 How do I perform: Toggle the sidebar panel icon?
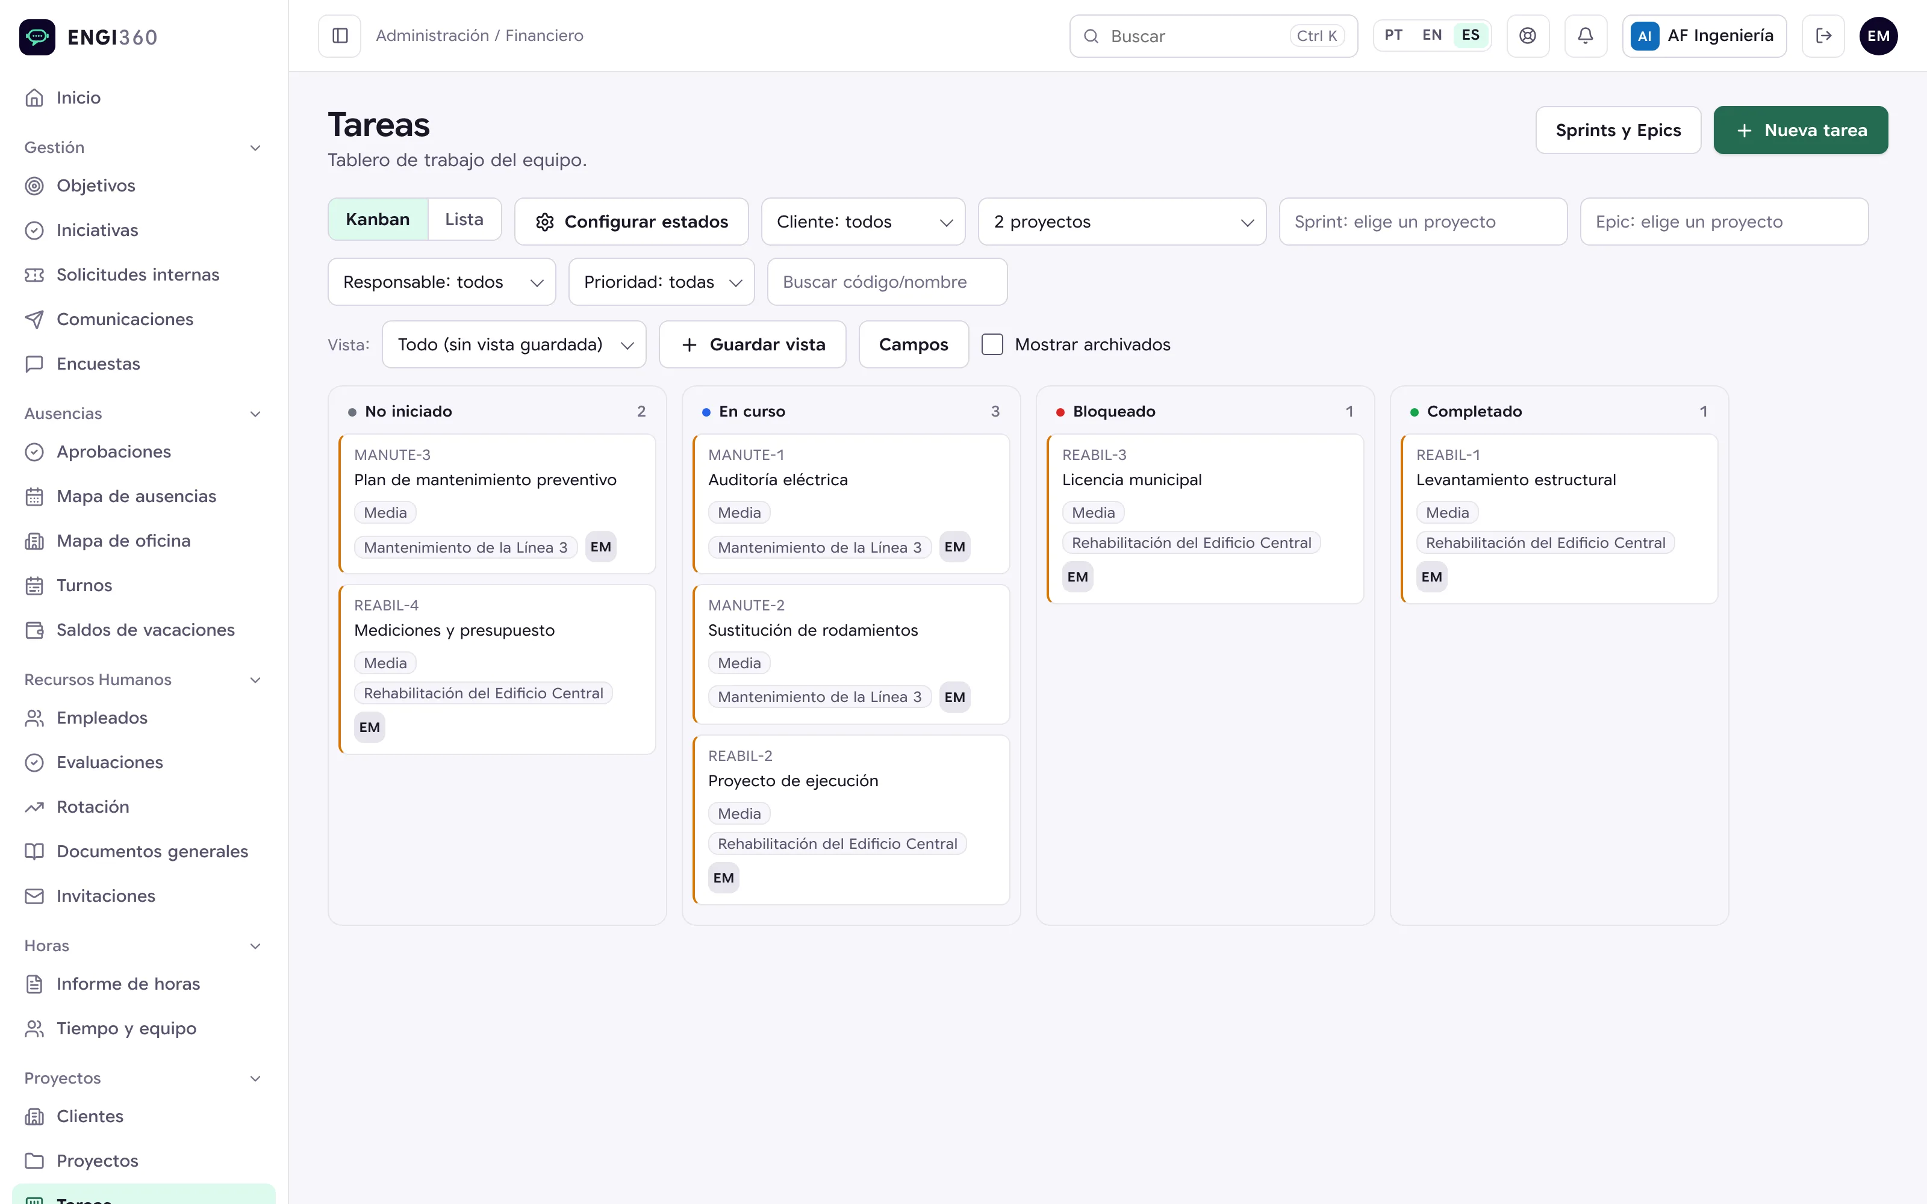[x=340, y=36]
